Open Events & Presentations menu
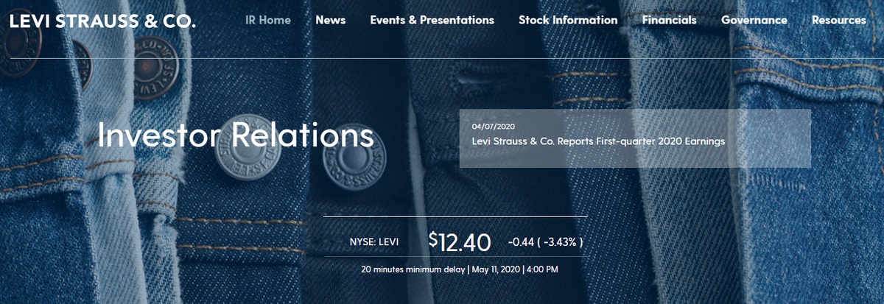 click(x=432, y=20)
